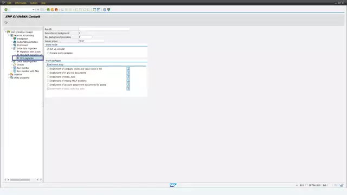Collapse the SNP S/4HANA Cockpit root node

coord(6,32)
